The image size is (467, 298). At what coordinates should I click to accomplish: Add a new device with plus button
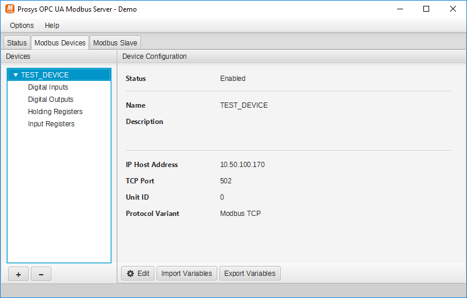[18, 275]
